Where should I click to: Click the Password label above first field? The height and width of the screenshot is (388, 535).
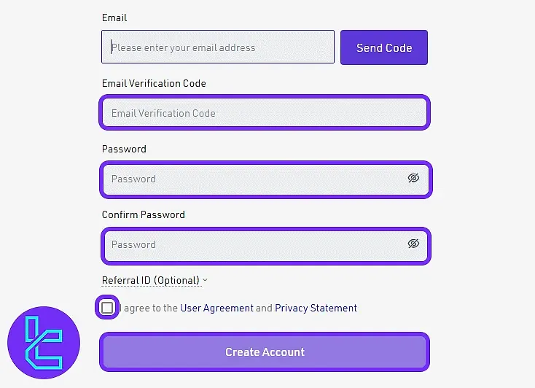124,149
